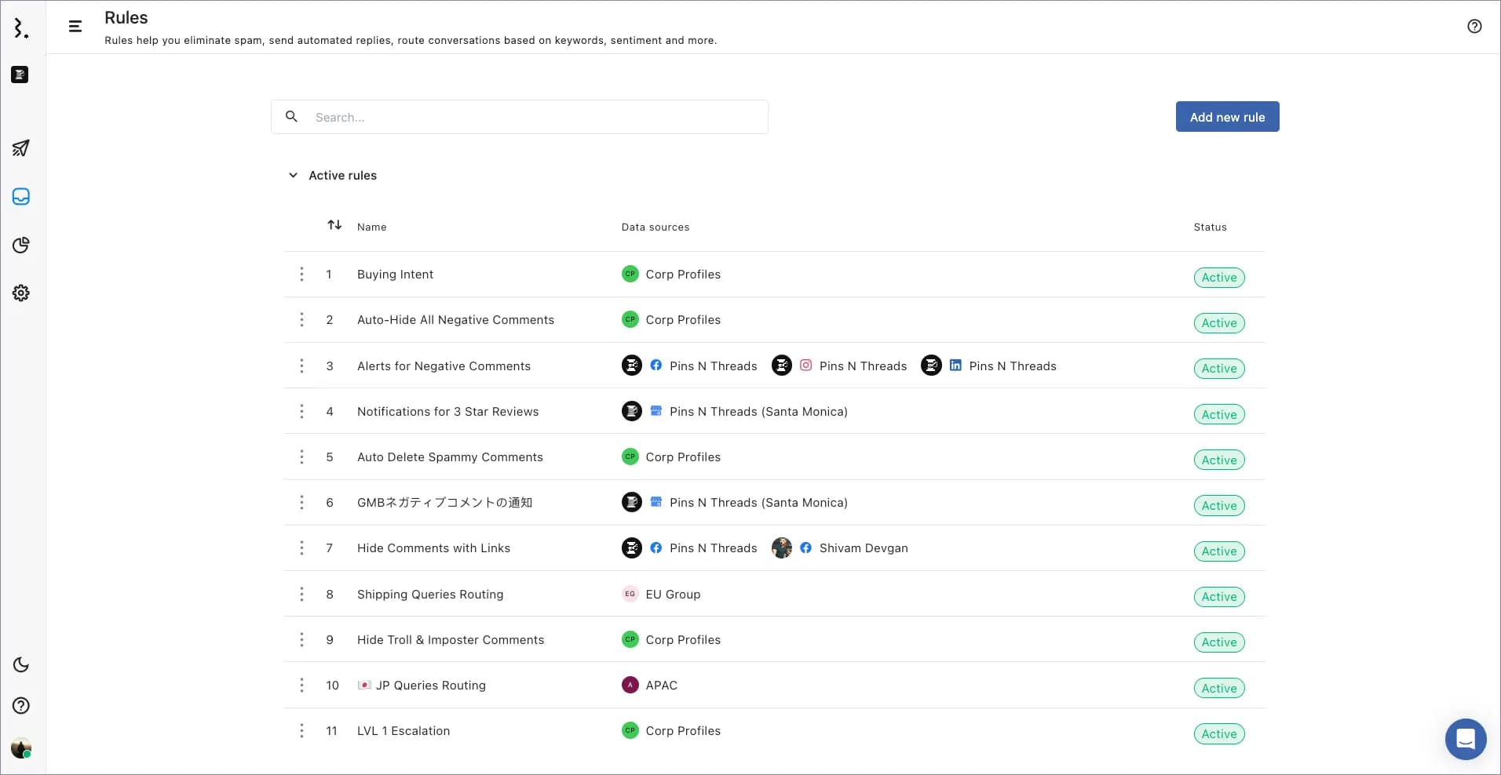Open options menu for Shipping Queries Routing

[x=301, y=595]
